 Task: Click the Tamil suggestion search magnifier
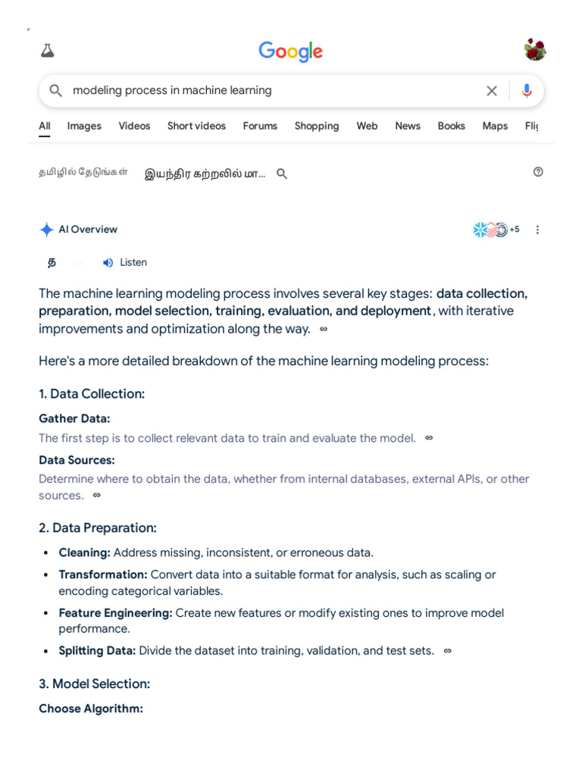click(282, 174)
